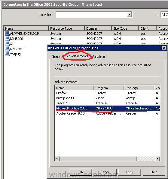Select the xpsp3g computer icon
168x179 pixels.
tap(7, 54)
